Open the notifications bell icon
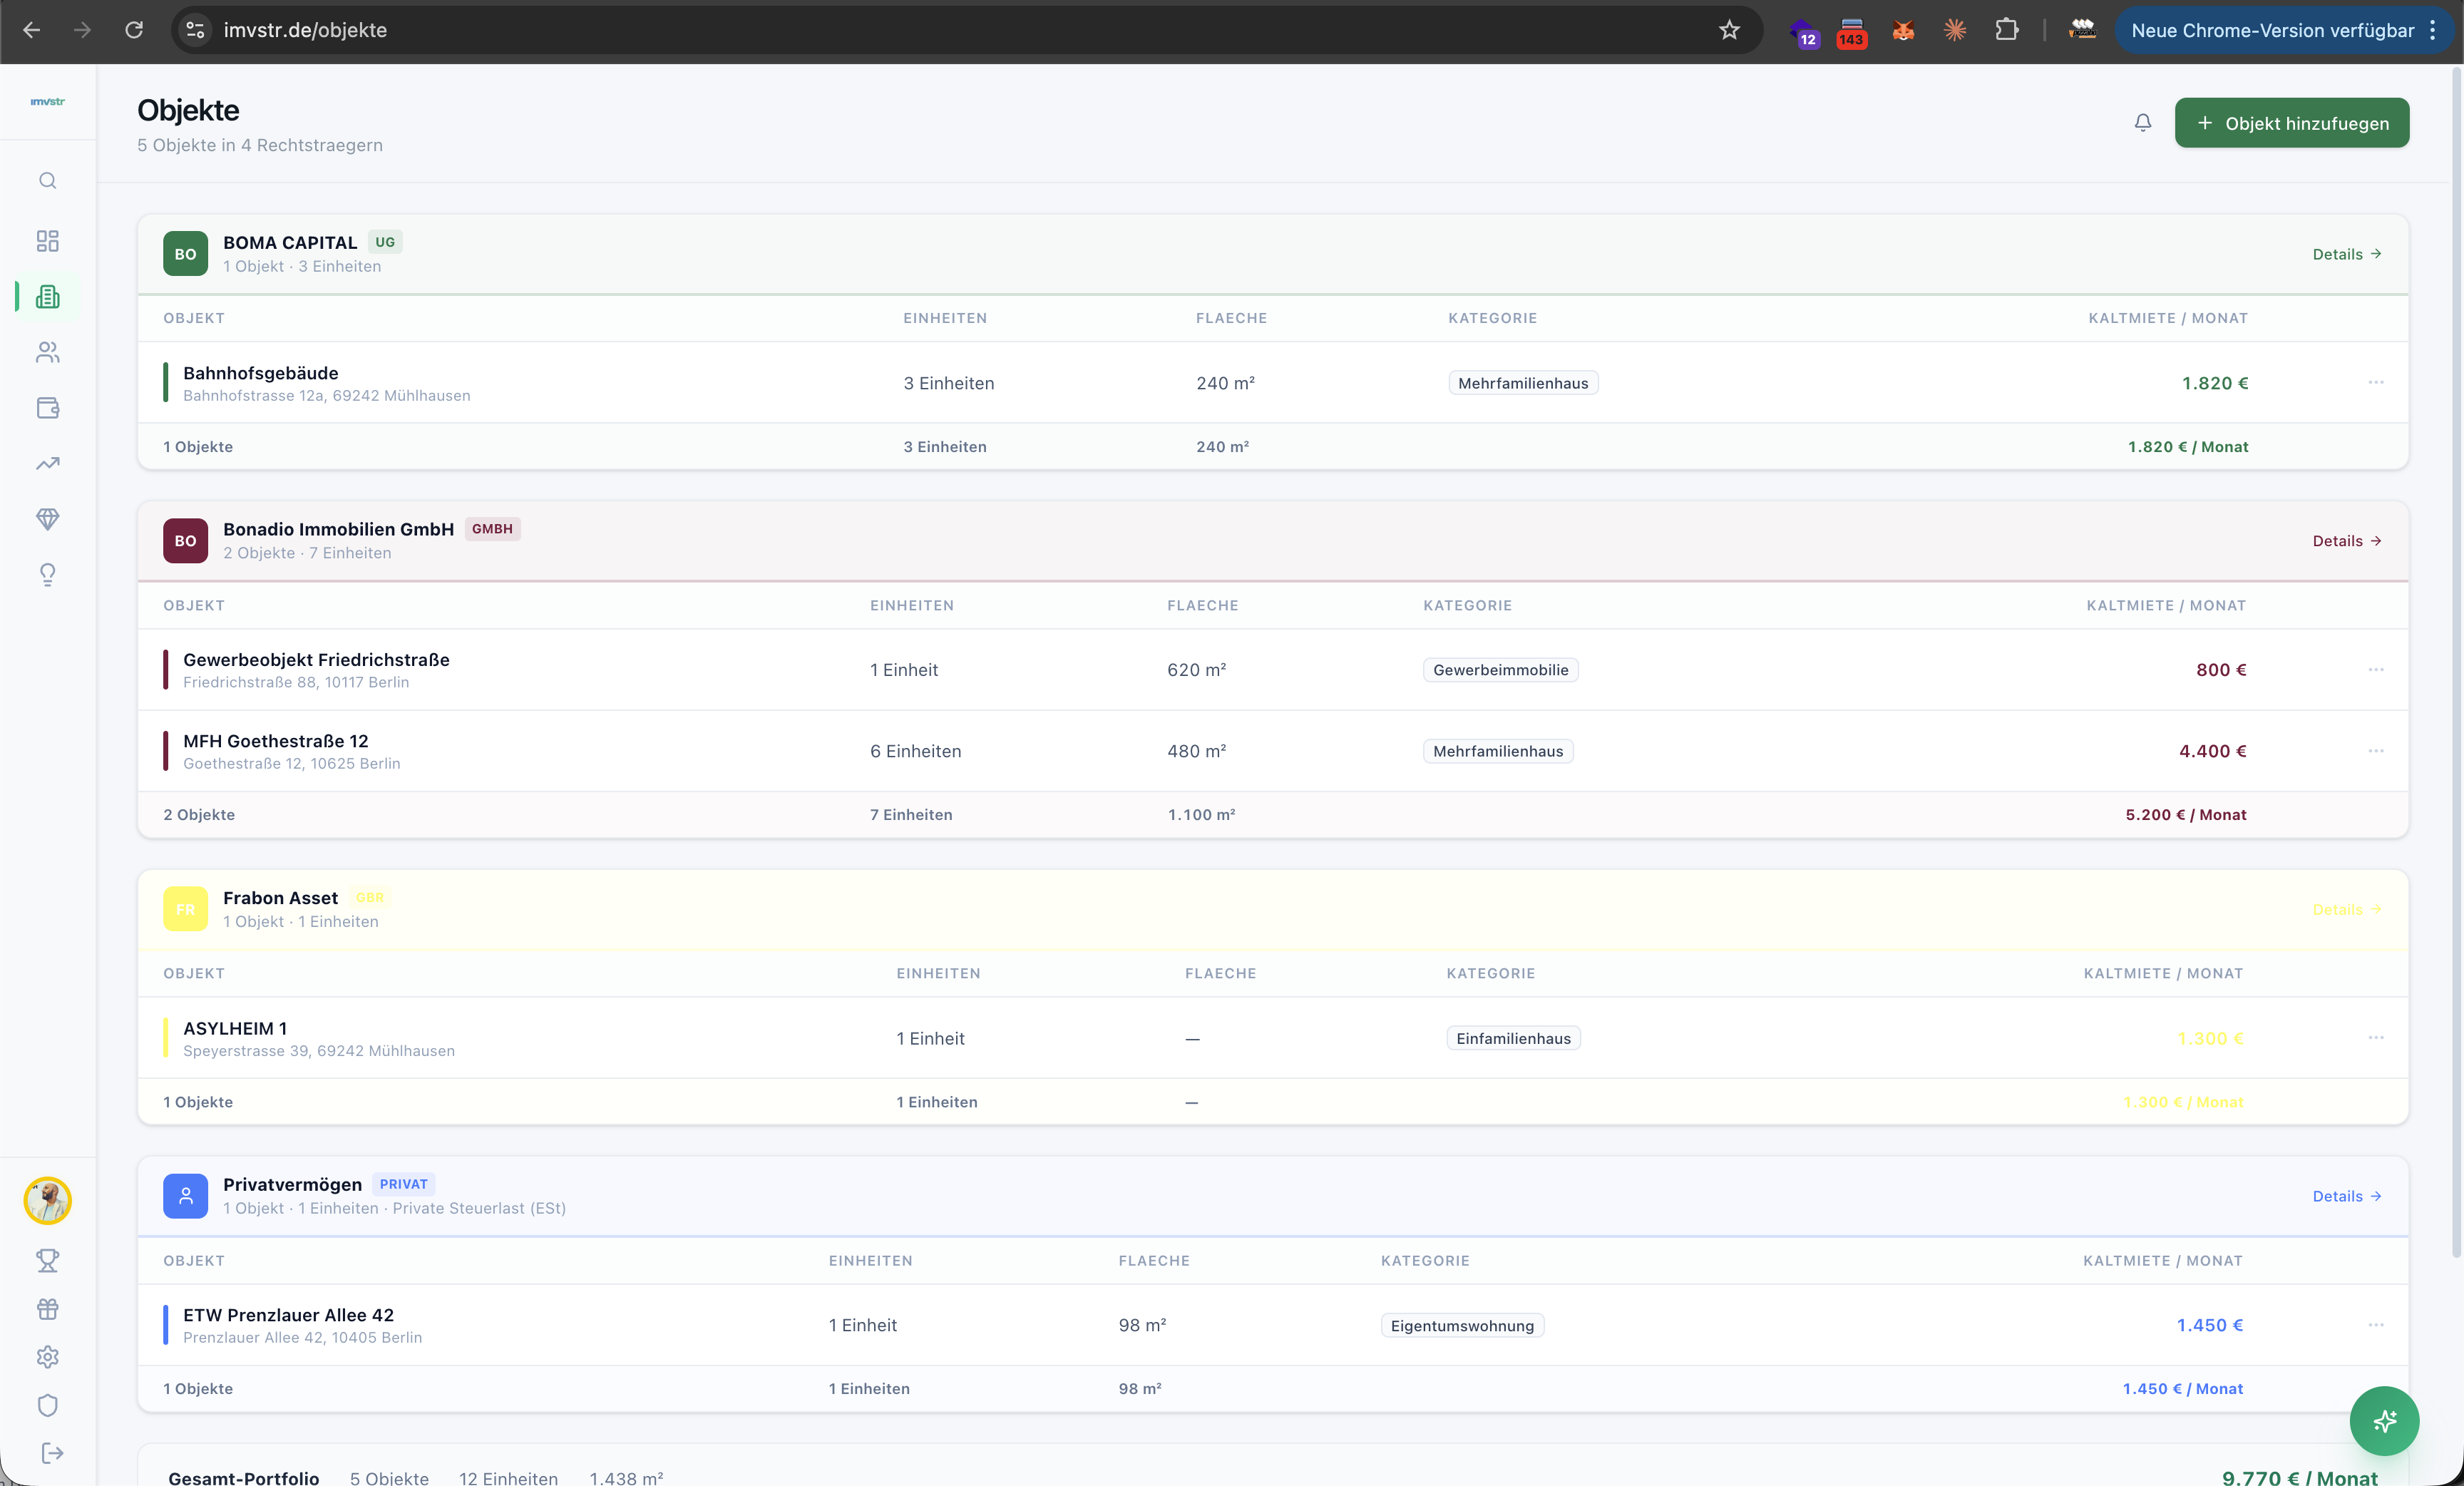The height and width of the screenshot is (1486, 2464). click(x=2142, y=123)
